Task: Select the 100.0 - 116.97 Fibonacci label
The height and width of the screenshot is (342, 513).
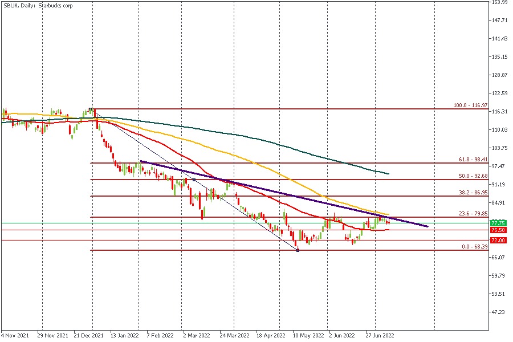Action: [470, 105]
